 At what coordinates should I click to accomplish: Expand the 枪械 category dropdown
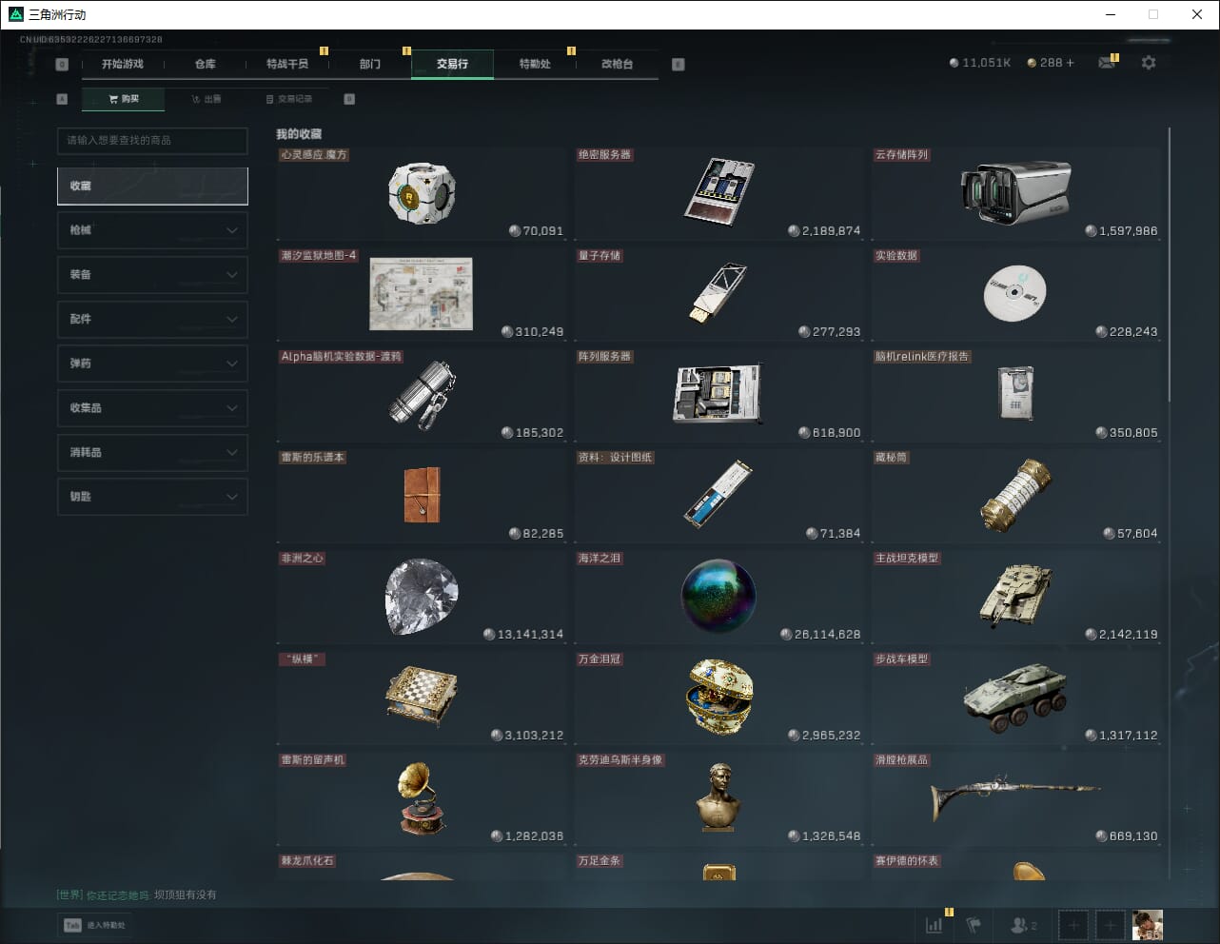tap(152, 230)
